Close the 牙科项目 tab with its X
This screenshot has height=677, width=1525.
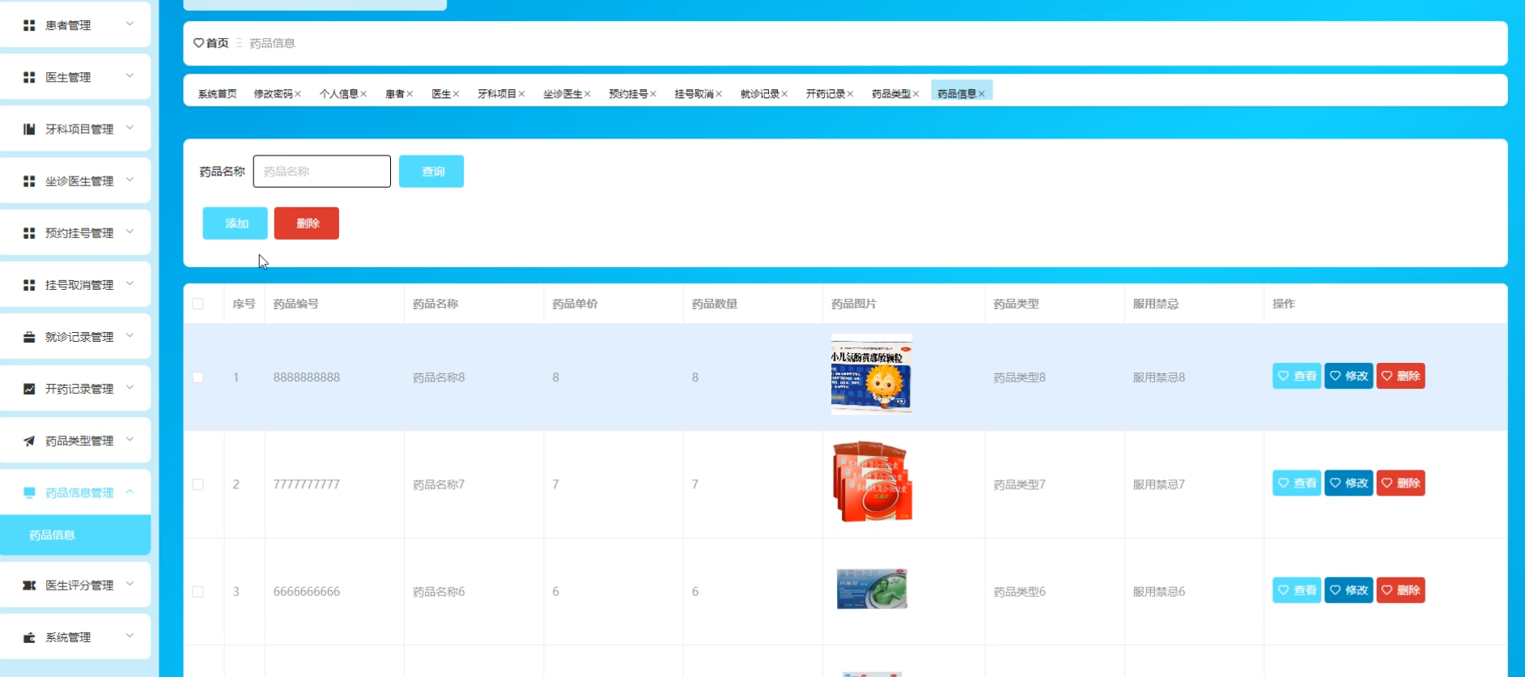(x=521, y=94)
